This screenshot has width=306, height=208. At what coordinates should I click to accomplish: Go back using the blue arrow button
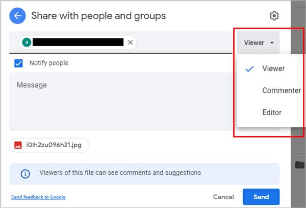[17, 16]
